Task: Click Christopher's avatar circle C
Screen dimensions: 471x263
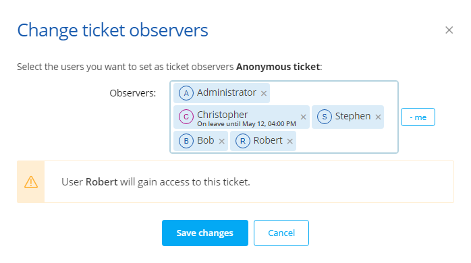Action: coord(186,117)
